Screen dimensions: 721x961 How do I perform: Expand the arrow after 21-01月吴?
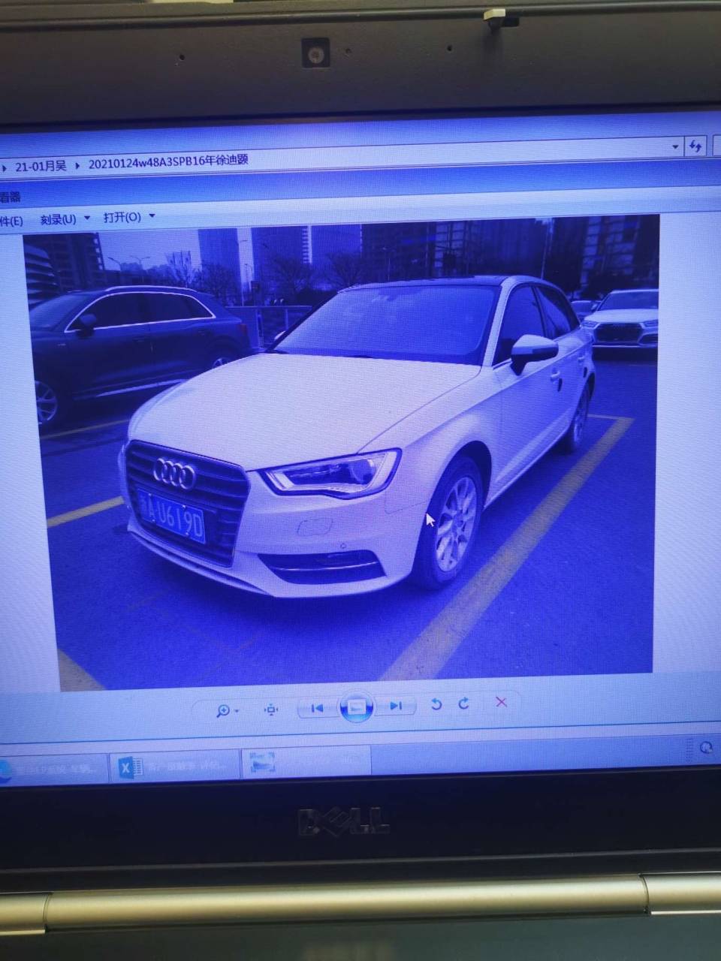(x=77, y=165)
